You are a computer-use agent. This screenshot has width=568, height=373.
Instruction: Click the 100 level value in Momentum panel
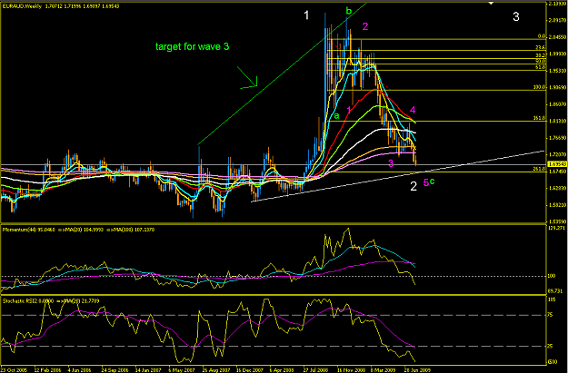click(x=552, y=276)
